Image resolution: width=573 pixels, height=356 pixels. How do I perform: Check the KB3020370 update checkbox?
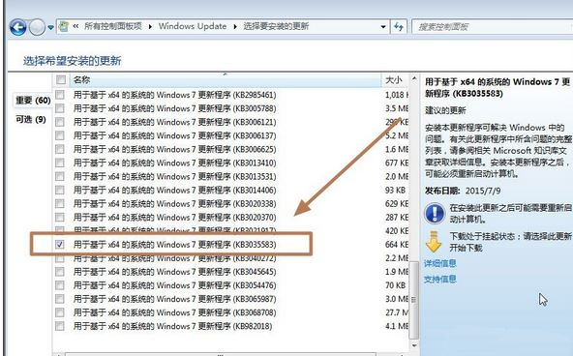[60, 218]
